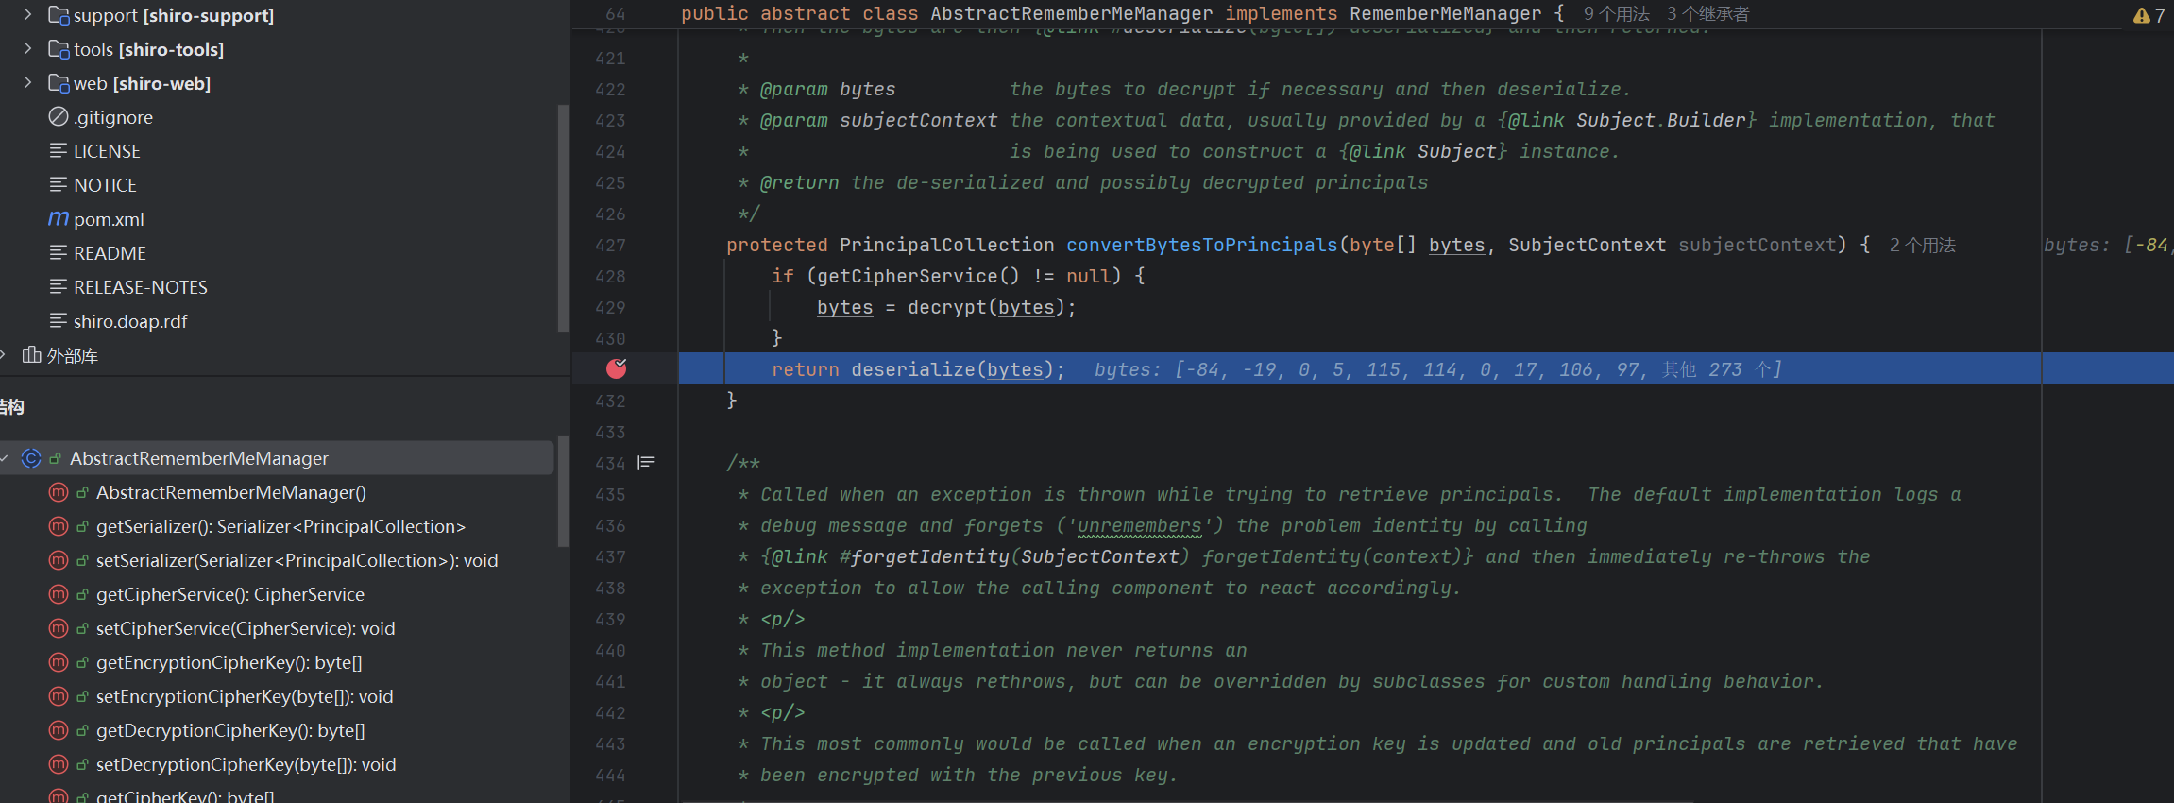Click the Maven icon next to pom.xml

59,219
